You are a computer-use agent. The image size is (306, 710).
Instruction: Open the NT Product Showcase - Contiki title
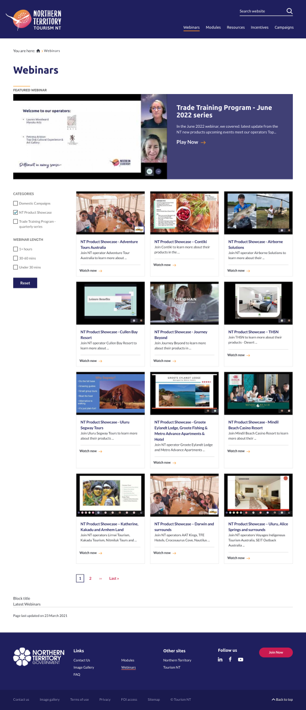180,242
